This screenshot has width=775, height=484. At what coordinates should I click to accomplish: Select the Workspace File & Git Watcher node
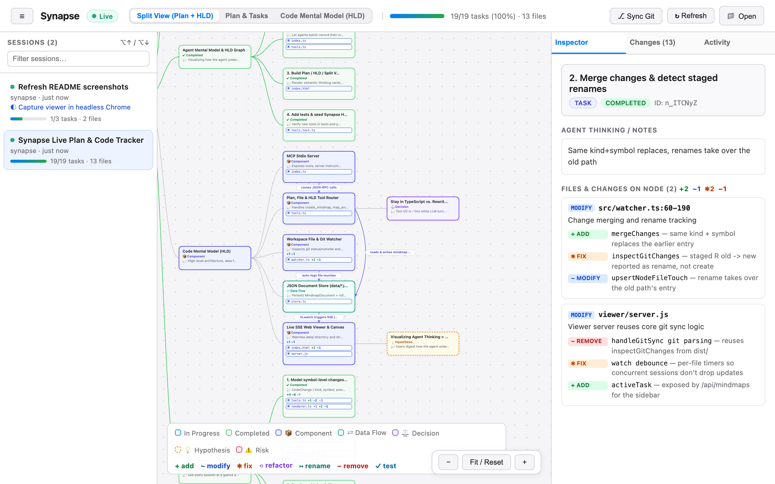319,252
